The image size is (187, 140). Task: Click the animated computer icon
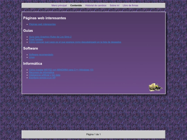155,87
